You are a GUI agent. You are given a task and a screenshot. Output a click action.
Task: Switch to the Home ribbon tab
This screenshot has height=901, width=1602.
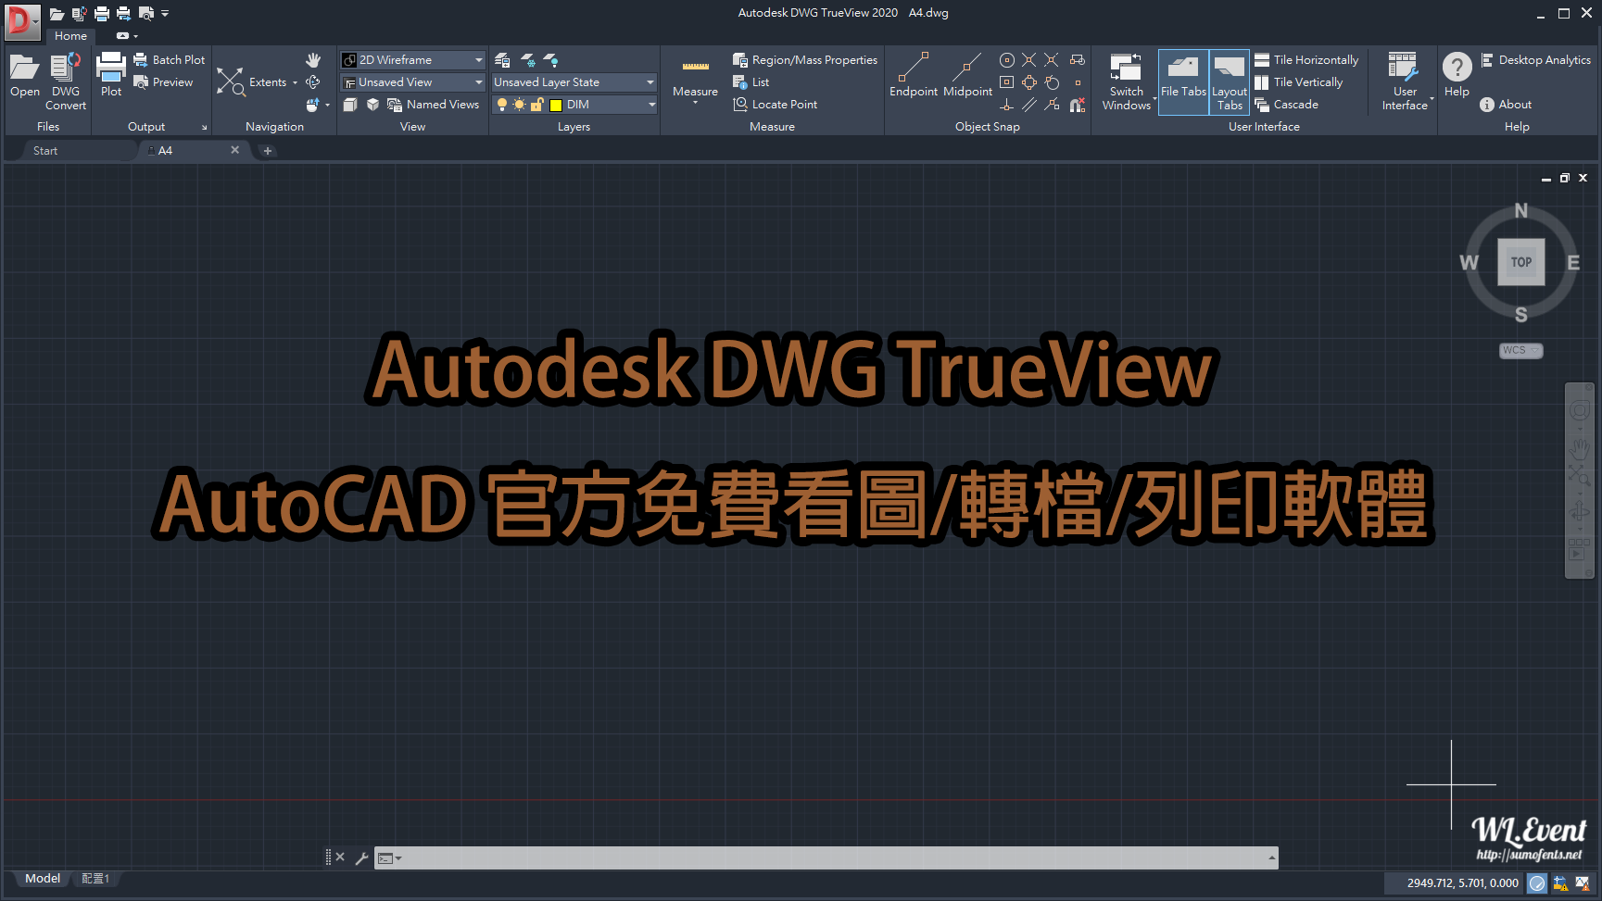pos(70,36)
